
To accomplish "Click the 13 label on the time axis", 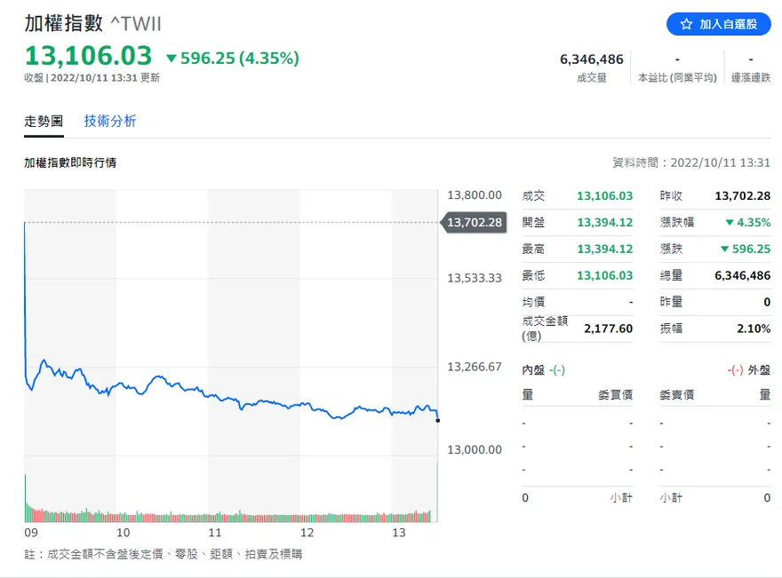I will (398, 533).
